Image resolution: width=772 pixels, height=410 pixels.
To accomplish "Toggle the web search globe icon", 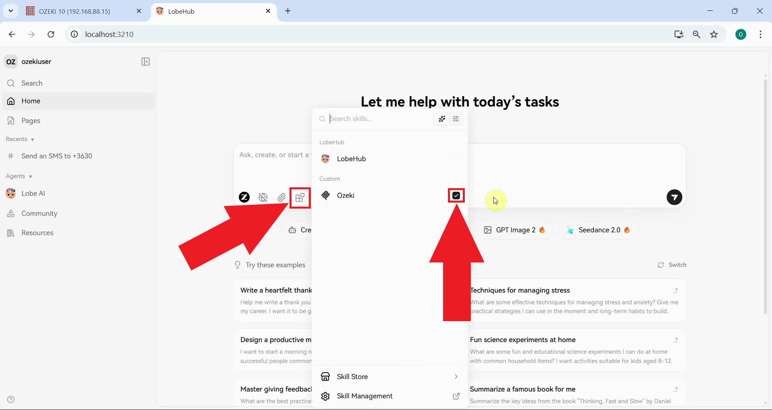I will (263, 197).
